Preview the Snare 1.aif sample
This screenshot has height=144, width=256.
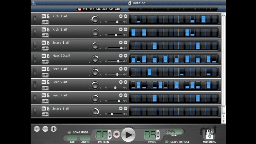[45, 48]
